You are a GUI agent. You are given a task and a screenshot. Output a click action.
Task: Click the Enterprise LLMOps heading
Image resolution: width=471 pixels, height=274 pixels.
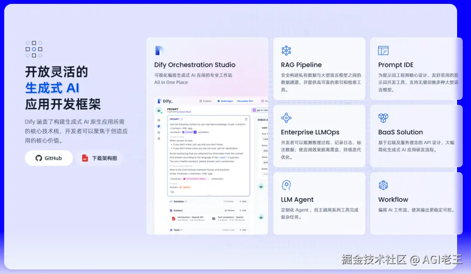310,132
